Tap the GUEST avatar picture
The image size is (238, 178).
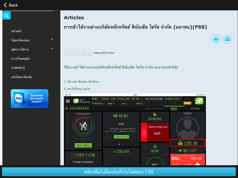click(x=187, y=128)
